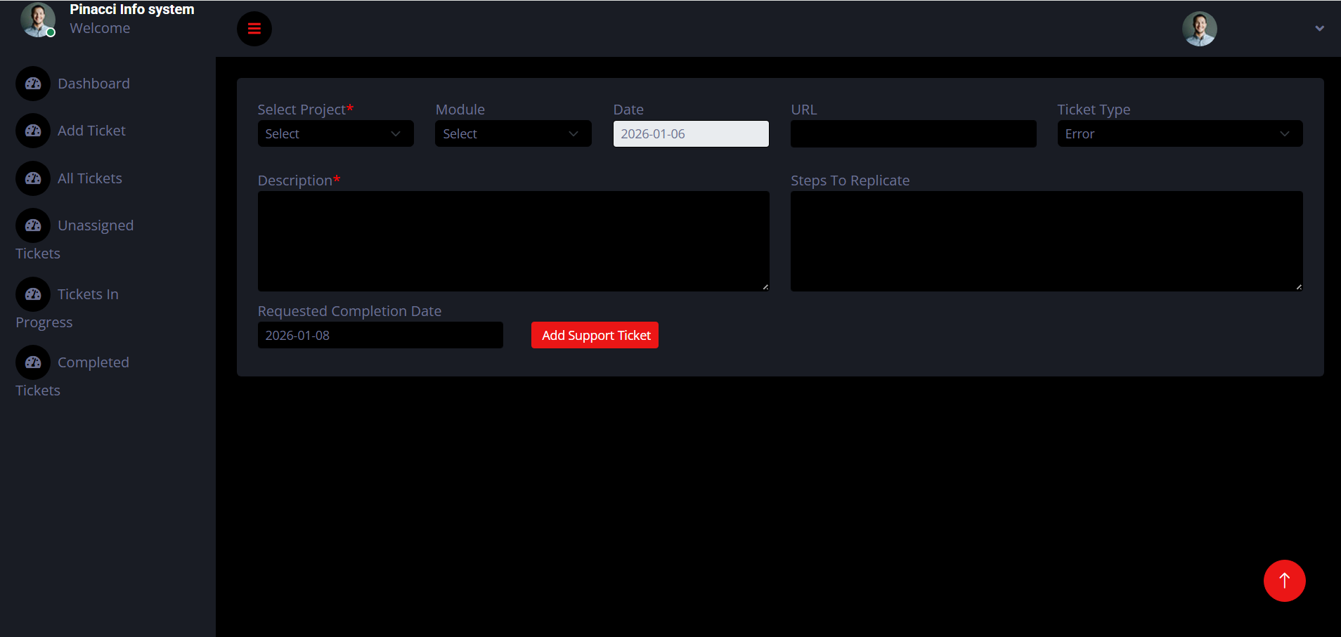Click the Requested Completion Date field

pyautogui.click(x=380, y=336)
